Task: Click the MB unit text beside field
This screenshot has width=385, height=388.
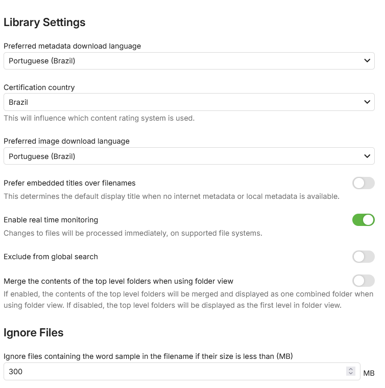Action: [369, 373]
